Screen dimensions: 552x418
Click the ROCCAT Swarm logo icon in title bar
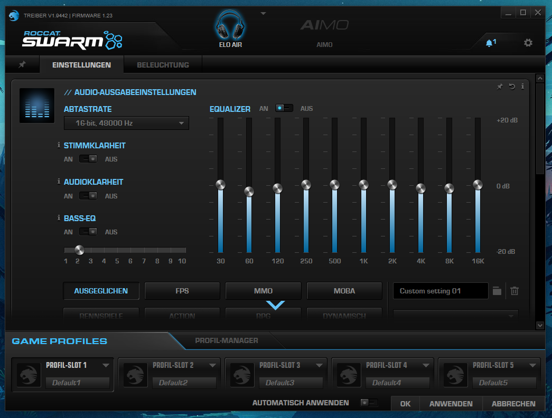pos(14,15)
